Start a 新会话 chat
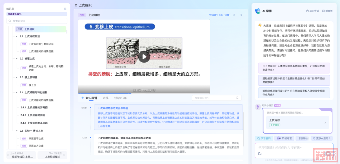340x164 pixels. pos(327,11)
